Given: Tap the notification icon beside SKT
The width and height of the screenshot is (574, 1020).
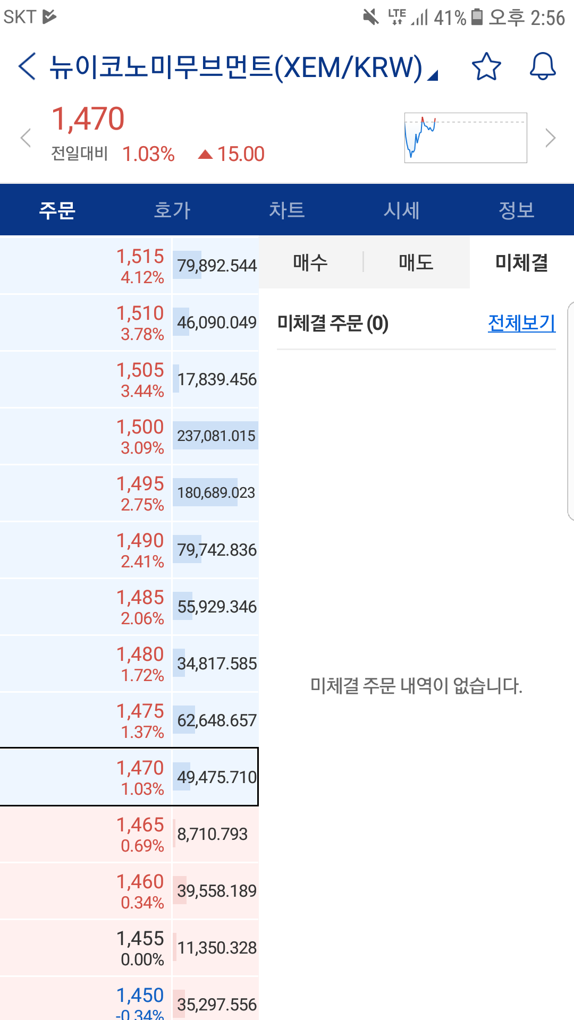Looking at the screenshot, I should click(49, 17).
